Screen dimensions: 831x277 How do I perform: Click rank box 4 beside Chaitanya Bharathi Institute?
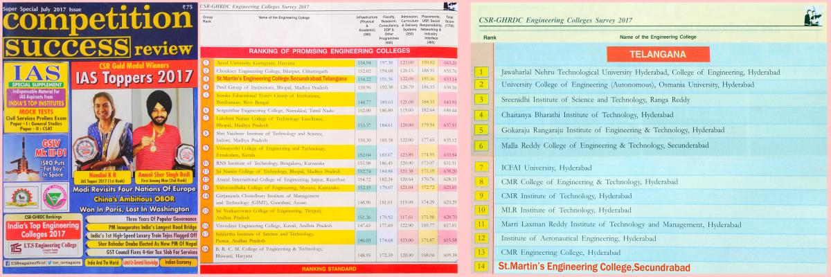(x=482, y=114)
